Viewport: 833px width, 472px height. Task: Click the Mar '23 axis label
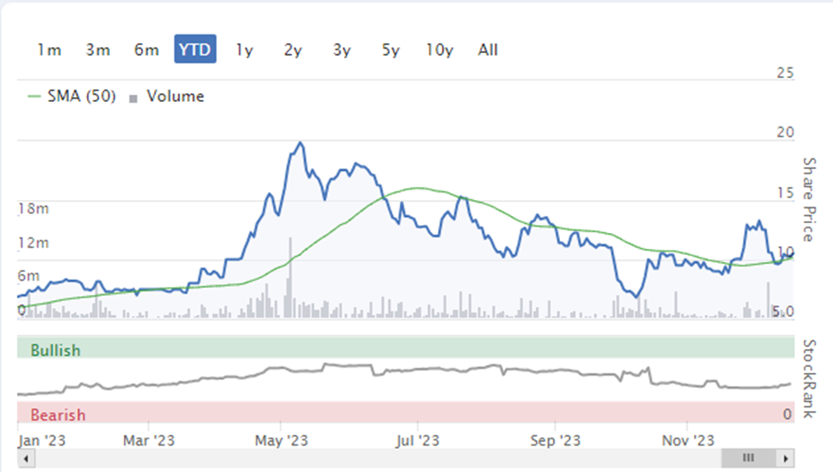click(x=149, y=440)
